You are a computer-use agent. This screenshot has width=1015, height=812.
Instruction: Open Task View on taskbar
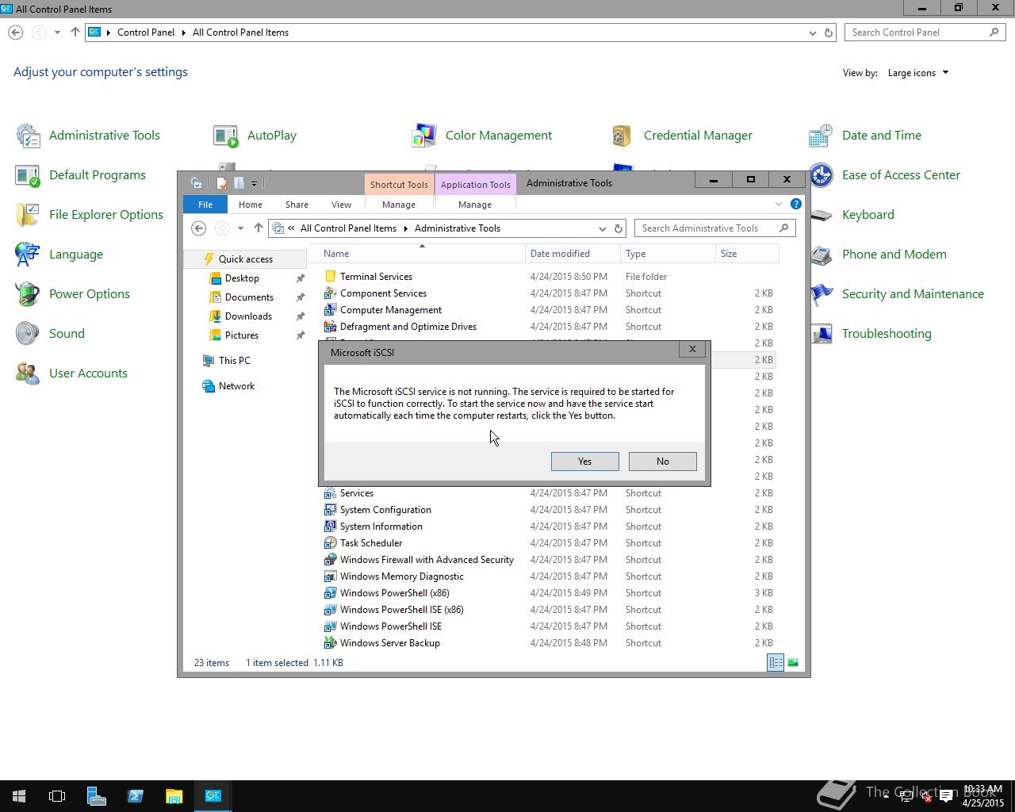[x=57, y=796]
